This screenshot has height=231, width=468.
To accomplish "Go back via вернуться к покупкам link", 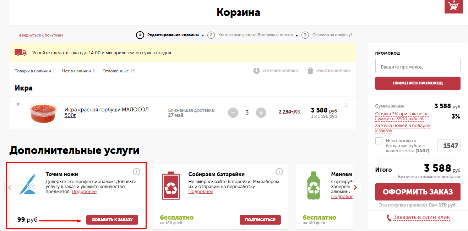I will 42,35.
